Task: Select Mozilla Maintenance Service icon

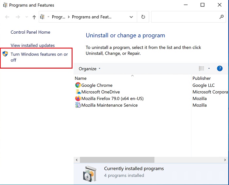Action: (78, 105)
